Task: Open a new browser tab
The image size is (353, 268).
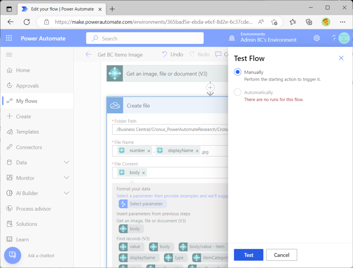Action: click(x=112, y=9)
